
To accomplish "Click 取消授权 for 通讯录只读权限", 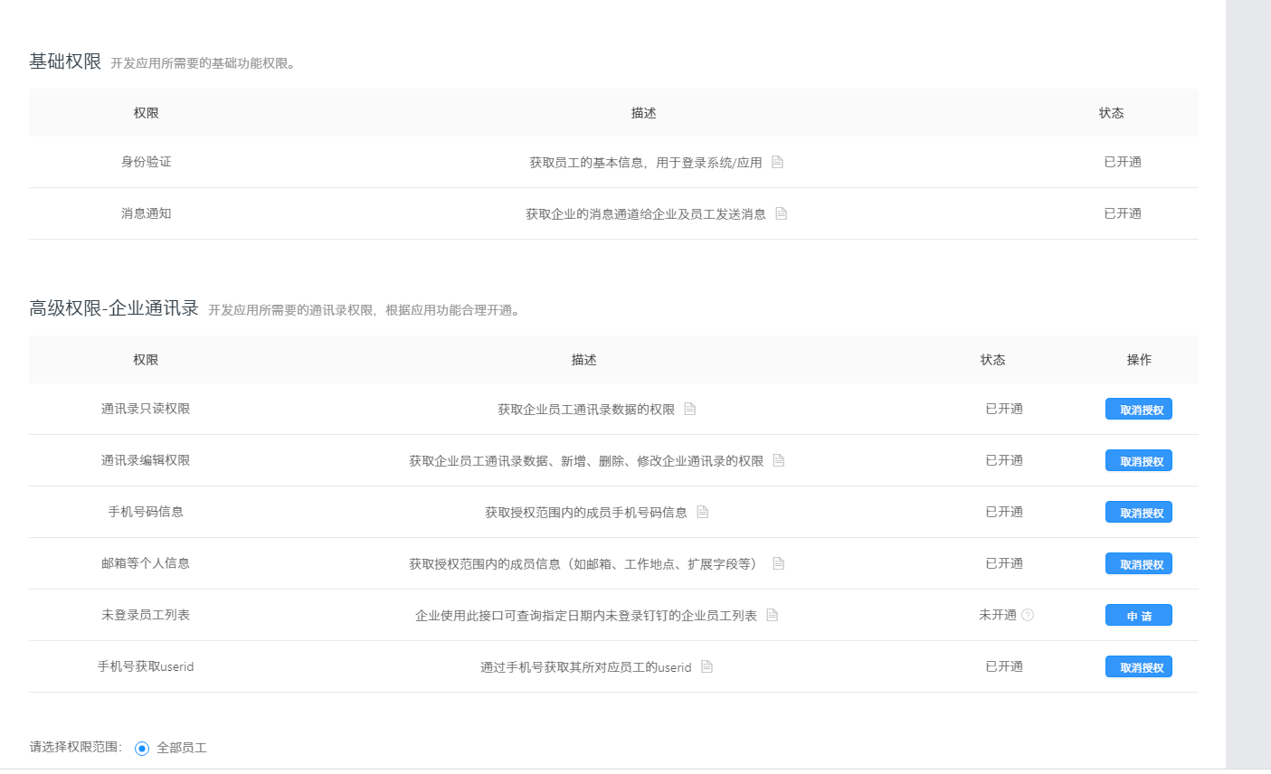I will pyautogui.click(x=1138, y=409).
